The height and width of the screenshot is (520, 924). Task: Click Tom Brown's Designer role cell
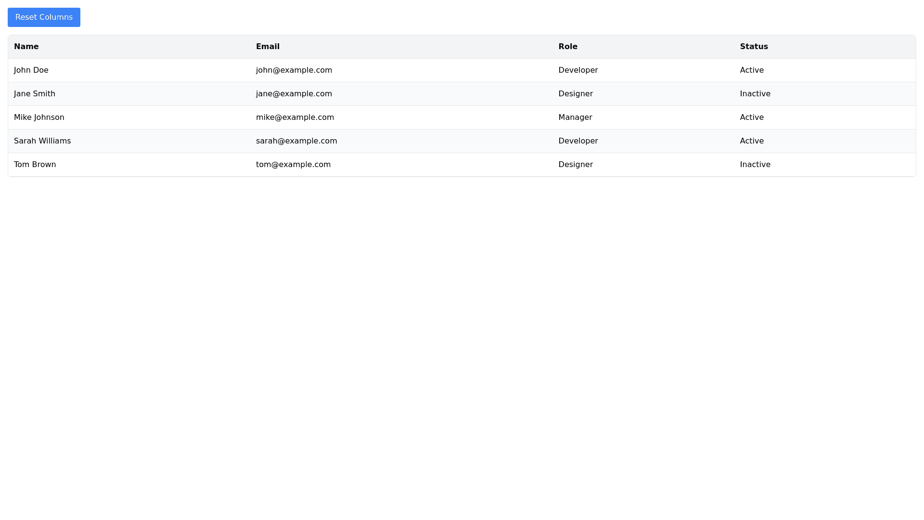[x=576, y=165]
